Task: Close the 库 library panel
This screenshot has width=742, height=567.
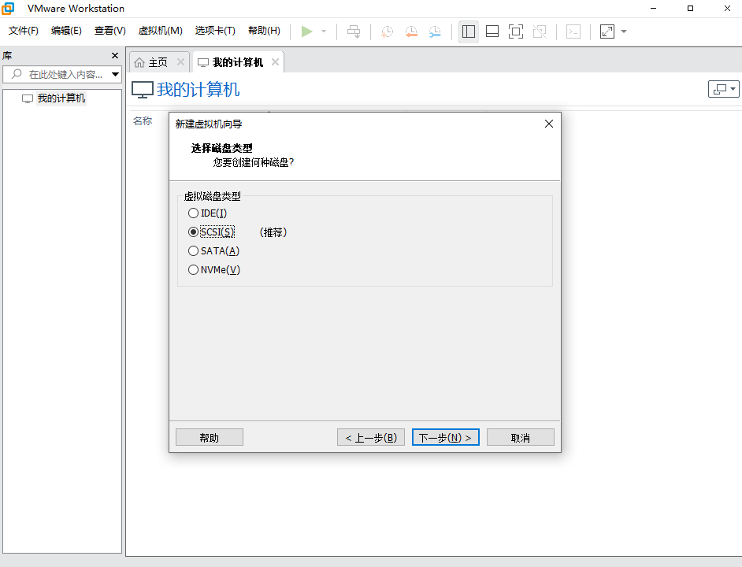Action: point(115,55)
